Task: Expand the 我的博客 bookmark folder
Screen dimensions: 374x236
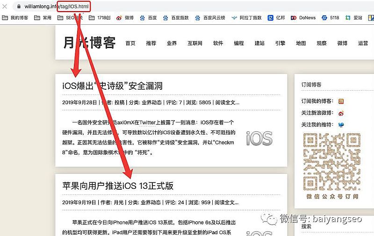Action: (x=15, y=18)
